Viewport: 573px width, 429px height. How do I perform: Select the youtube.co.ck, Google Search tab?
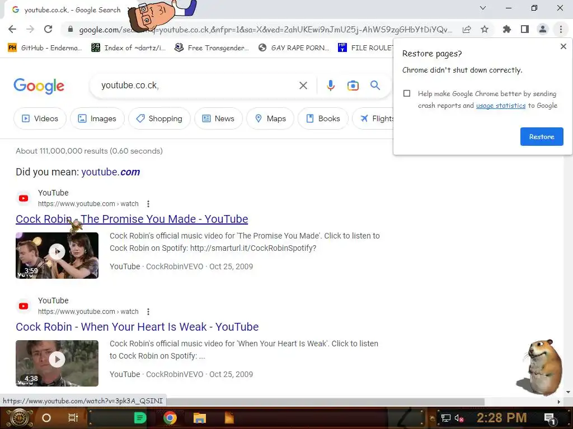(69, 10)
